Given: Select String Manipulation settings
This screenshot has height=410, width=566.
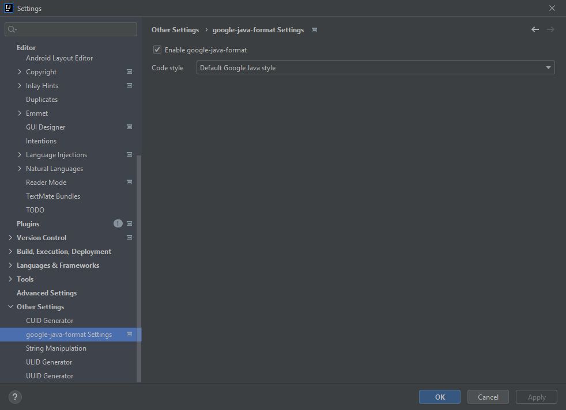Looking at the screenshot, I should (56, 348).
